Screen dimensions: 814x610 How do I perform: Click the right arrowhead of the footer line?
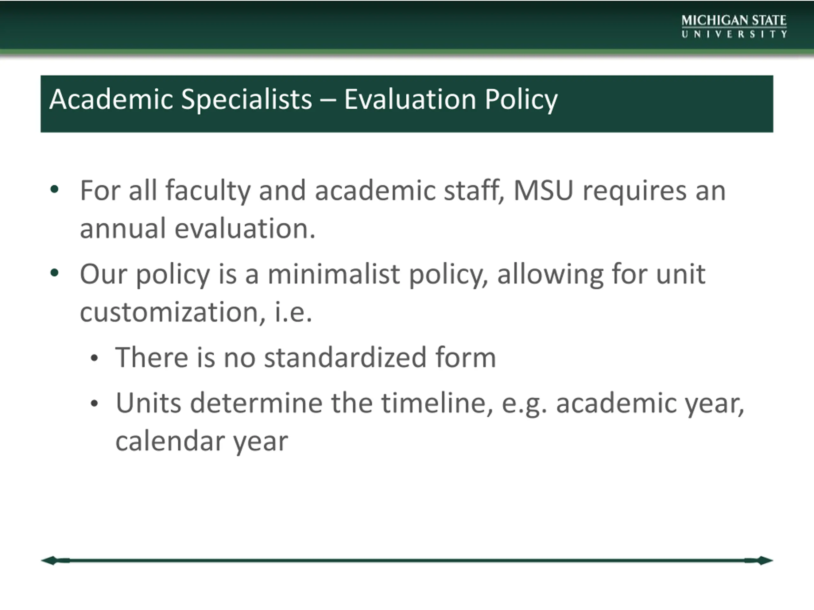pos(764,560)
